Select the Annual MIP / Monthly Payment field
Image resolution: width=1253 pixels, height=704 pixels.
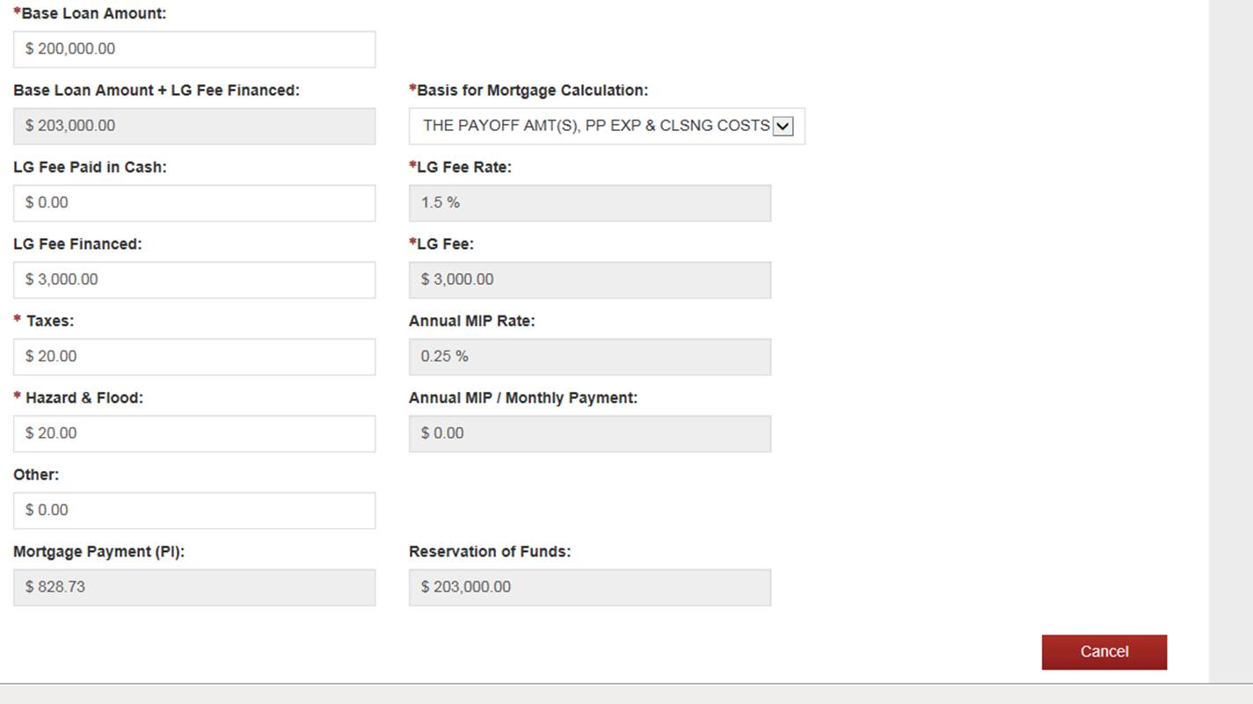pyautogui.click(x=589, y=433)
